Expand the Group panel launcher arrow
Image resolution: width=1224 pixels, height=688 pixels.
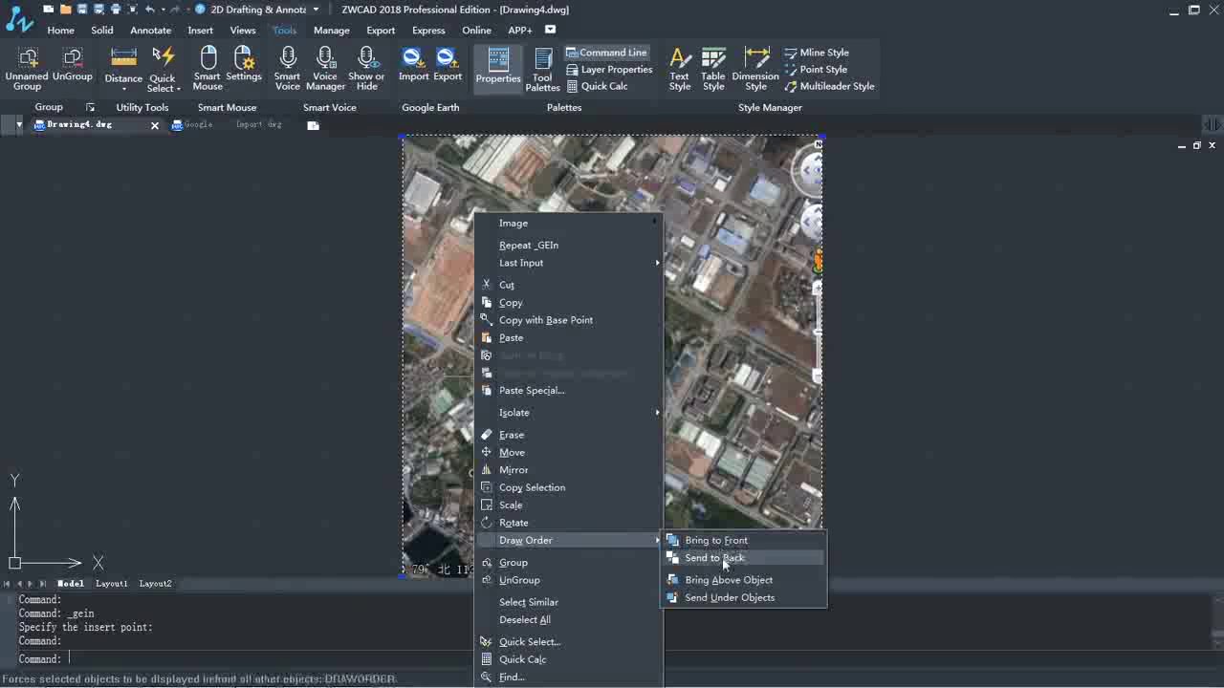click(90, 107)
